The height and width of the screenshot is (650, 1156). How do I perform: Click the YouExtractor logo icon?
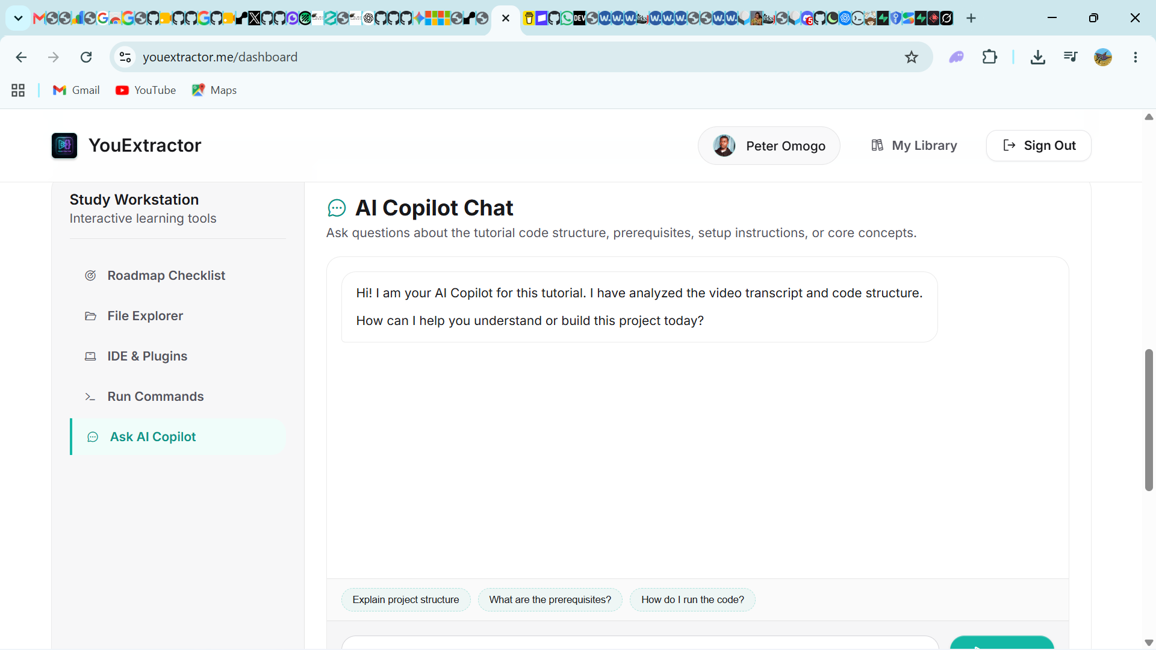point(64,146)
